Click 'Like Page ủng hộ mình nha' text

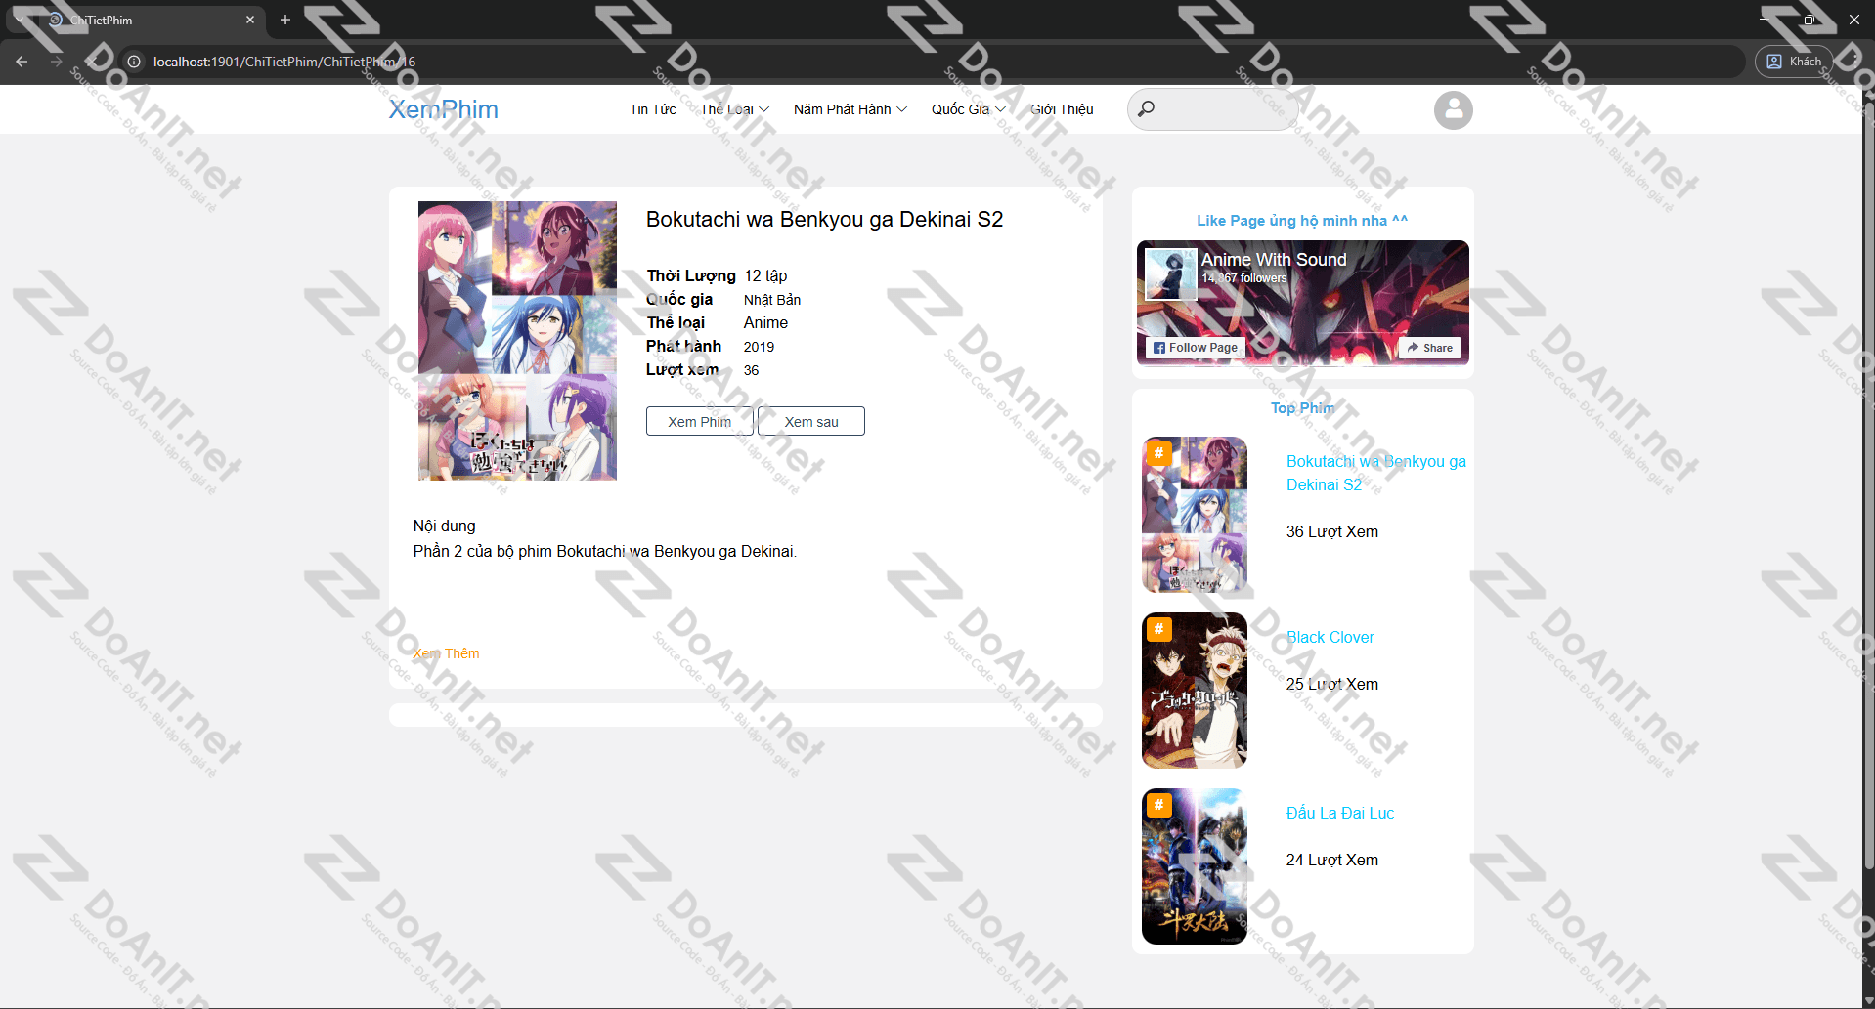[x=1302, y=221]
